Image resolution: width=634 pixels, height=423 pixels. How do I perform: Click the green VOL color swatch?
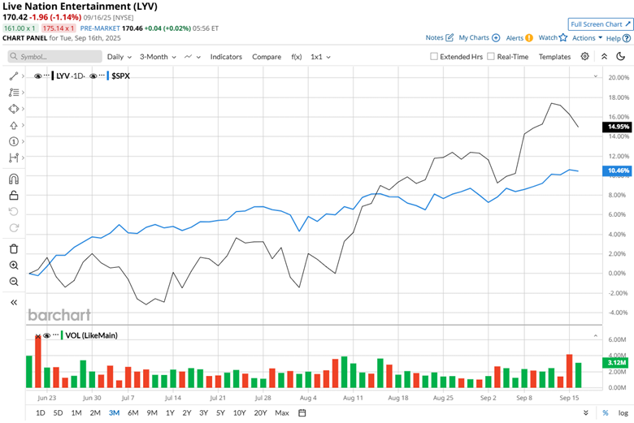tap(62, 335)
